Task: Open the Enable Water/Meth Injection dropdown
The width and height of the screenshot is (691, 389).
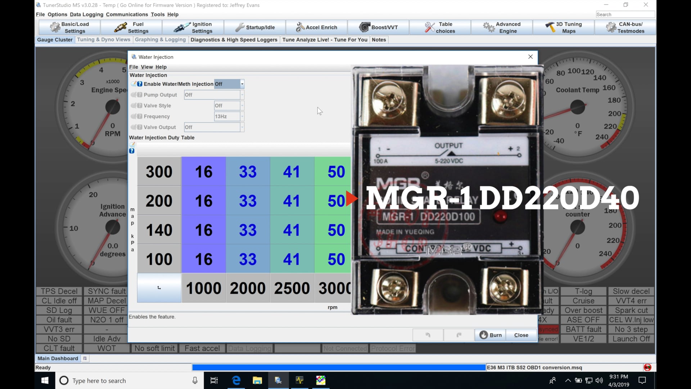Action: pyautogui.click(x=242, y=84)
